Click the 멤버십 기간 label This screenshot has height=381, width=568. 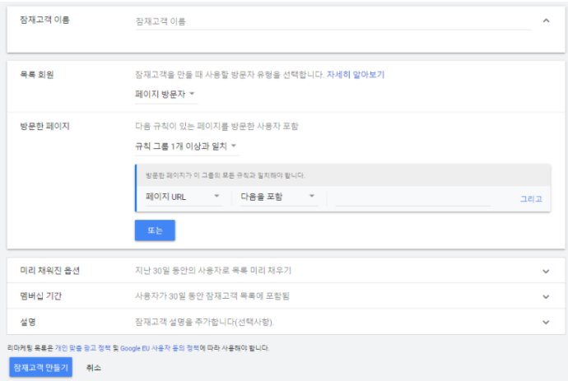click(x=41, y=296)
